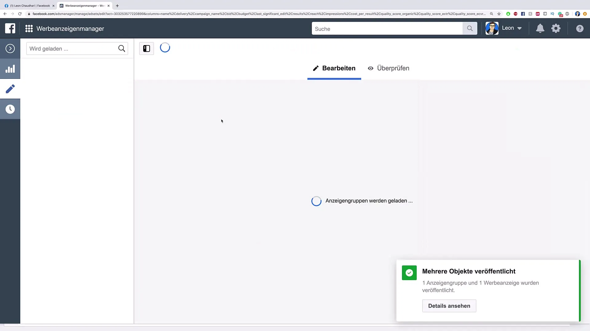Click magnifier icon in 'Wird geladen' field
Viewport: 590px width, 331px height.
[122, 48]
